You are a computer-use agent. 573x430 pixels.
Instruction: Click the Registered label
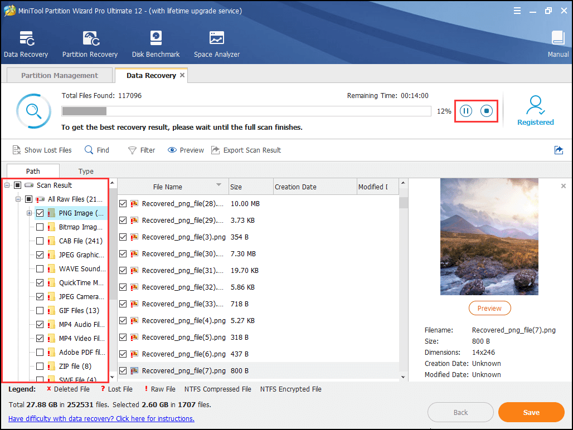(535, 123)
